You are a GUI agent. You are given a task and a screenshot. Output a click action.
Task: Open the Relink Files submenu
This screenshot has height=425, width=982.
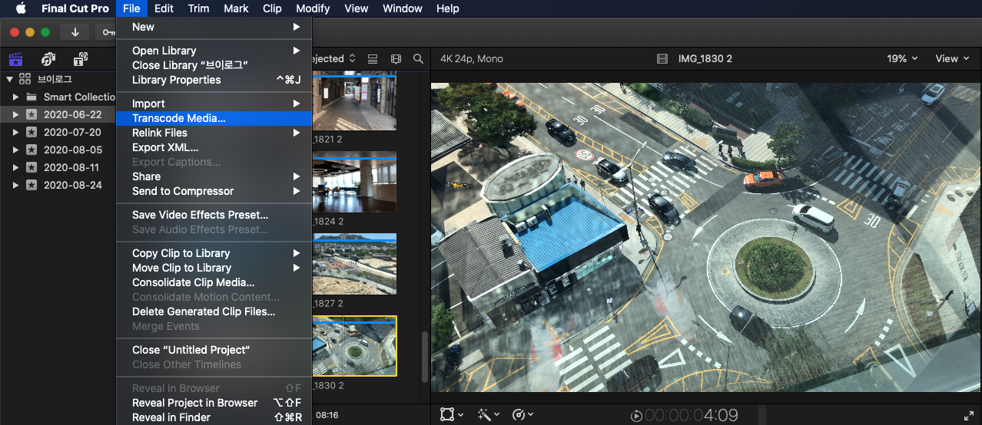214,133
